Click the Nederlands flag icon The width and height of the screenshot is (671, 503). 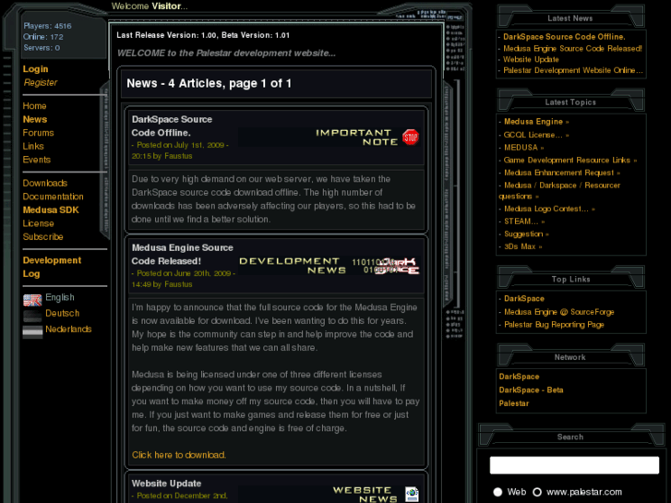(x=32, y=331)
